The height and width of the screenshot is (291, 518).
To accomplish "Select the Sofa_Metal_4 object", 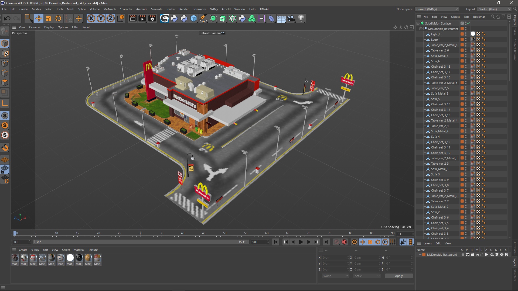I will click(439, 131).
